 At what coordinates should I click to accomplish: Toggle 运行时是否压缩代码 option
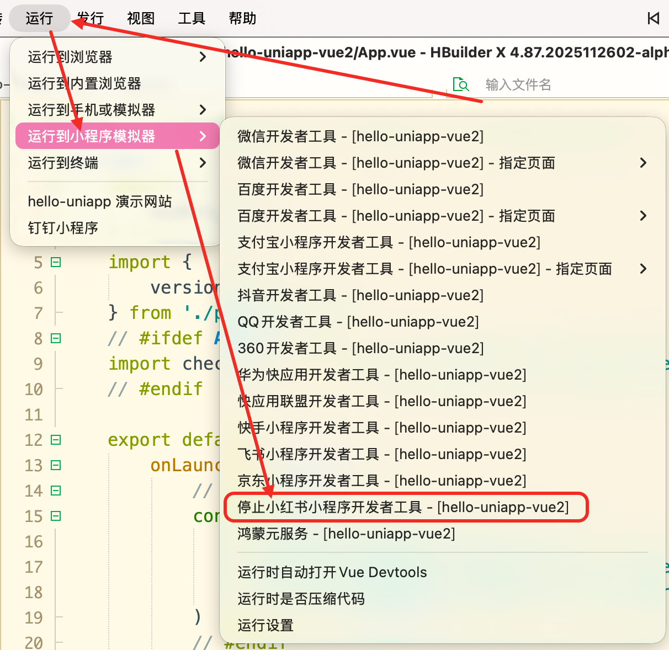[x=301, y=599]
